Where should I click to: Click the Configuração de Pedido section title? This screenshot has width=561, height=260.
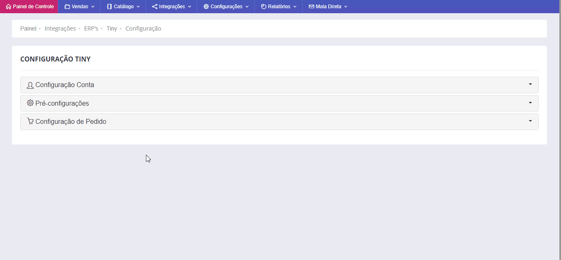point(71,122)
